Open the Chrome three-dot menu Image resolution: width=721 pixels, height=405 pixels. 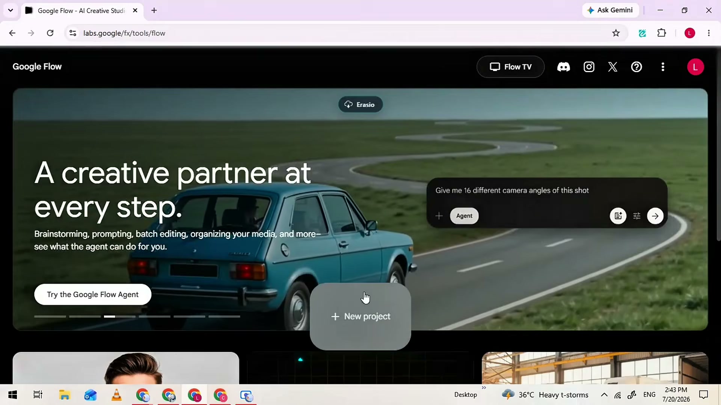tap(709, 33)
